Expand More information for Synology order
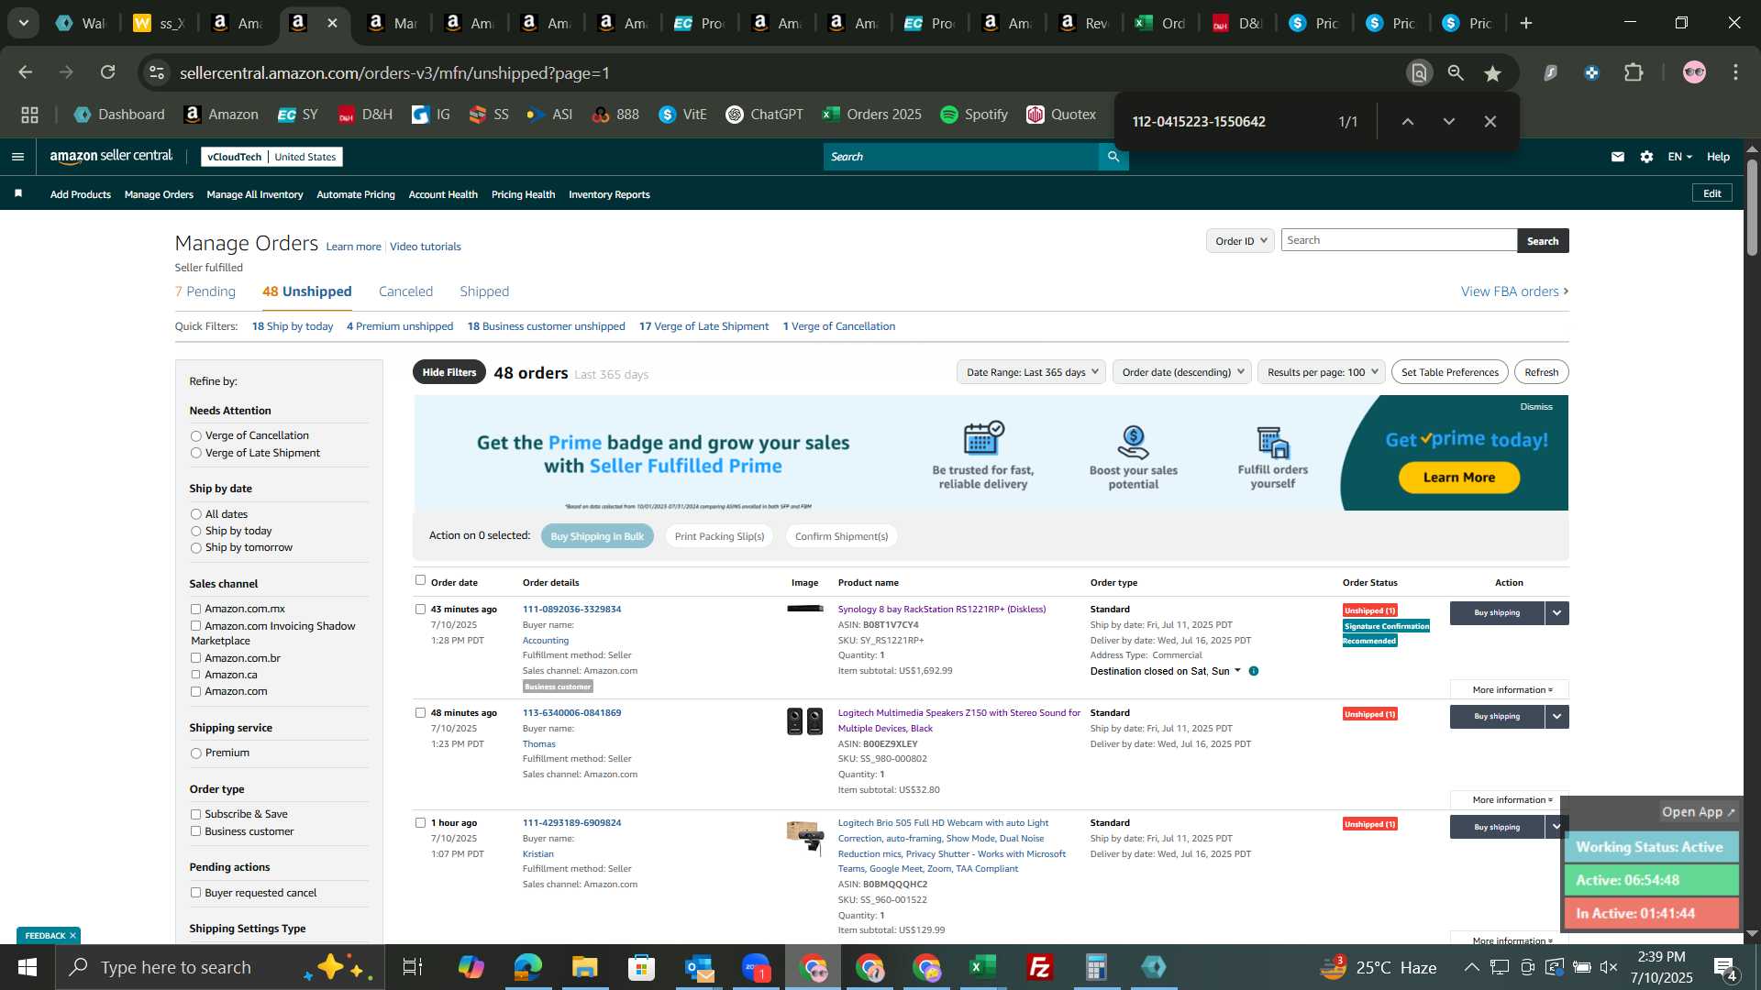 click(x=1511, y=690)
